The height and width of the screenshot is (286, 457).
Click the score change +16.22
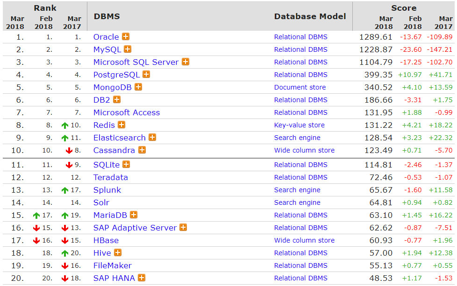[x=441, y=215]
